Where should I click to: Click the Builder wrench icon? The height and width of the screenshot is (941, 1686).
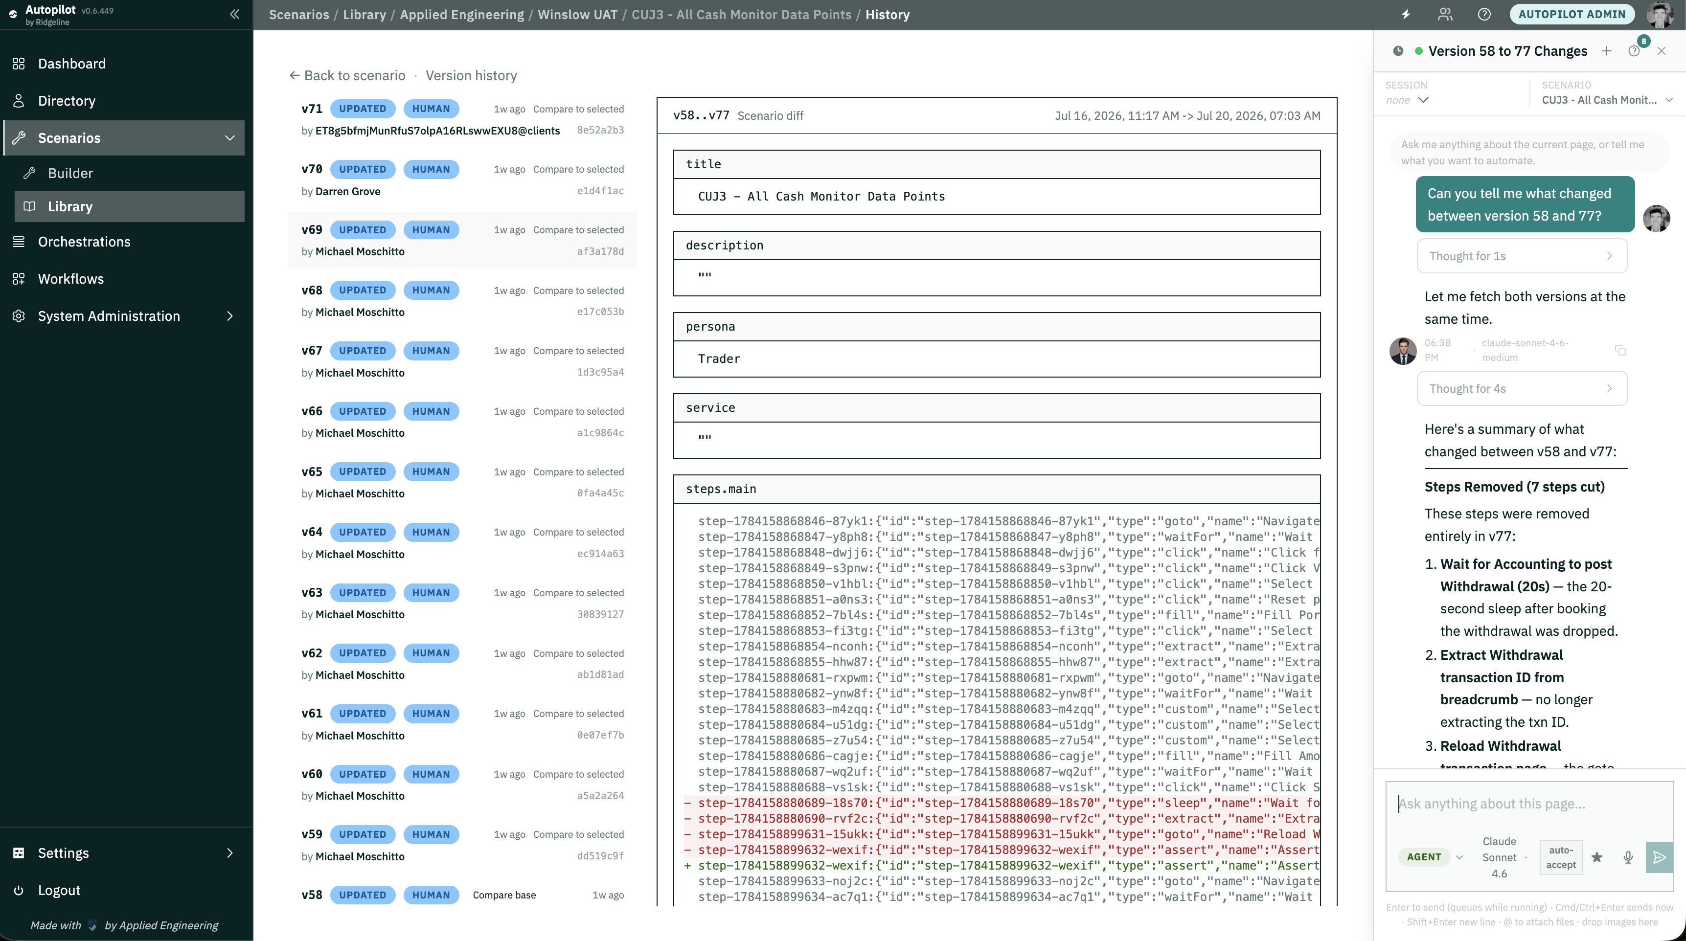(x=29, y=174)
